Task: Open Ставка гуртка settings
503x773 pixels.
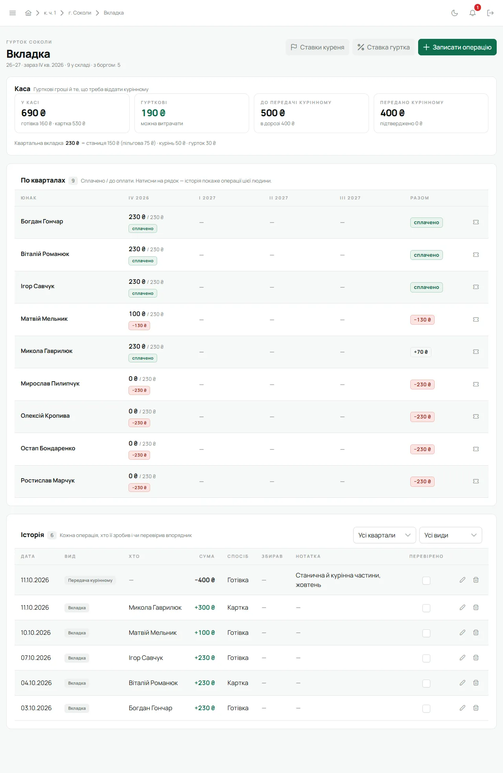Action: click(383, 47)
